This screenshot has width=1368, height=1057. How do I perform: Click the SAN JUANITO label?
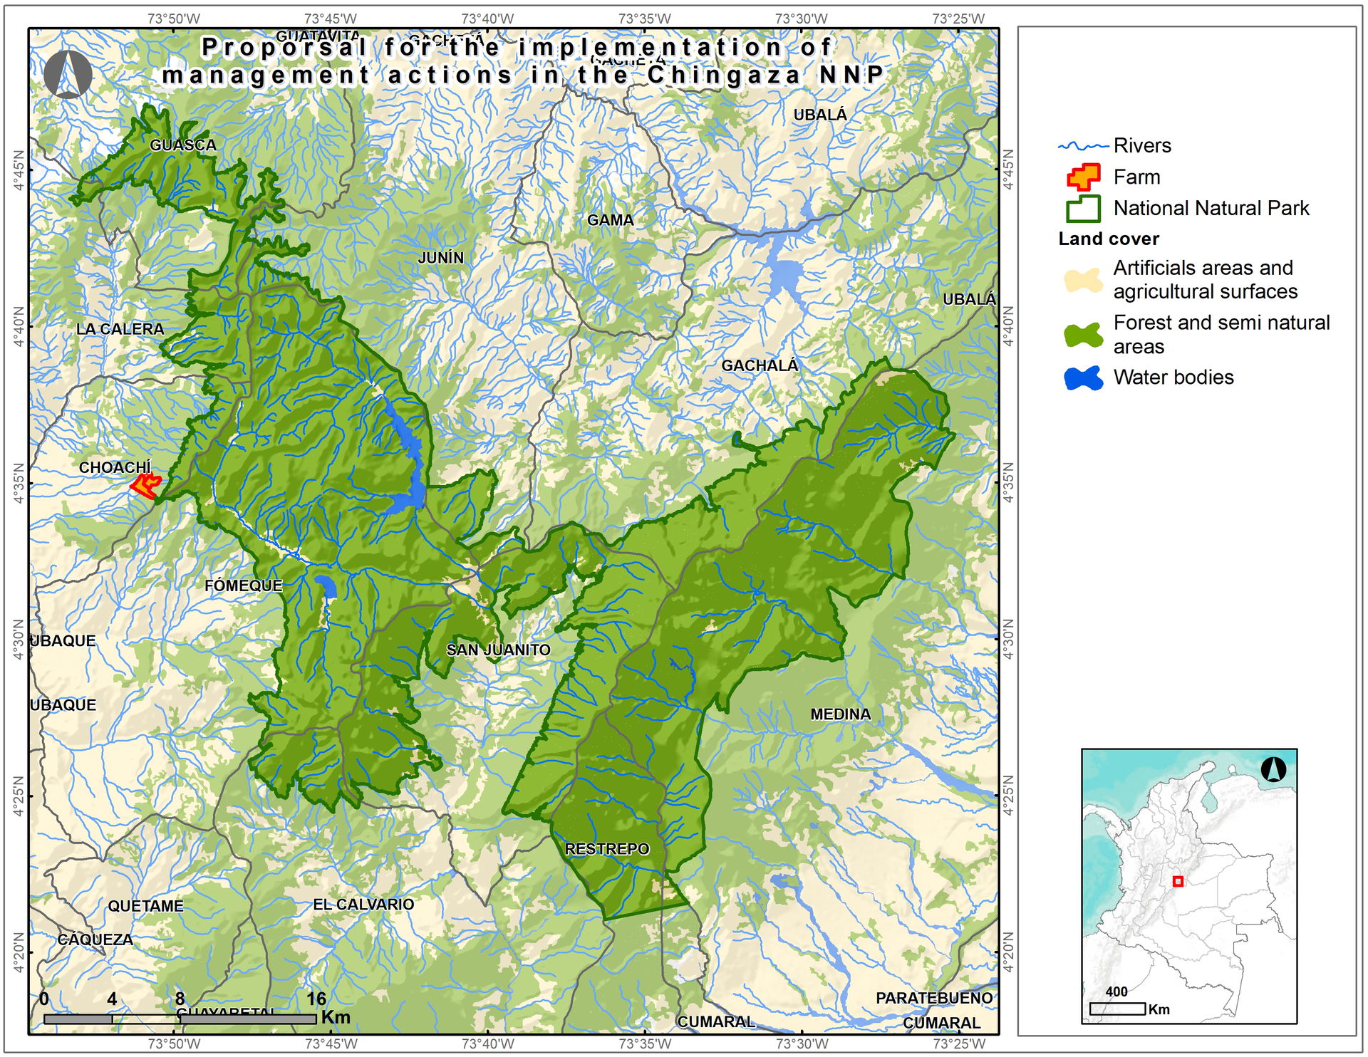pos(499,650)
